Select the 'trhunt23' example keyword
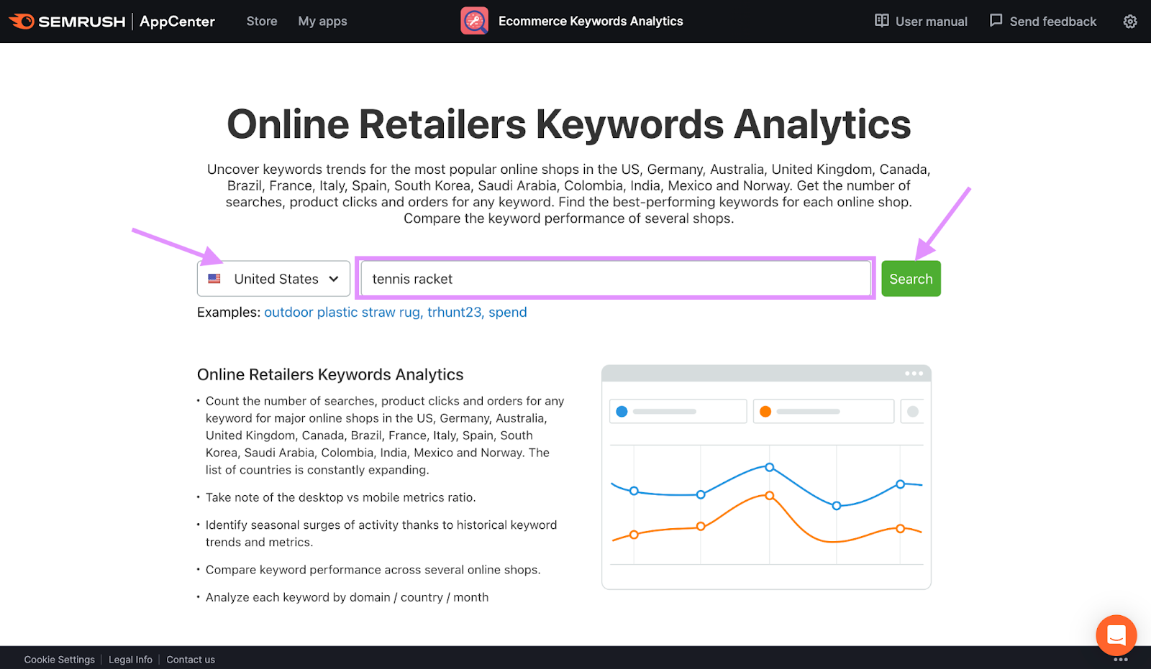1151x669 pixels. click(454, 313)
